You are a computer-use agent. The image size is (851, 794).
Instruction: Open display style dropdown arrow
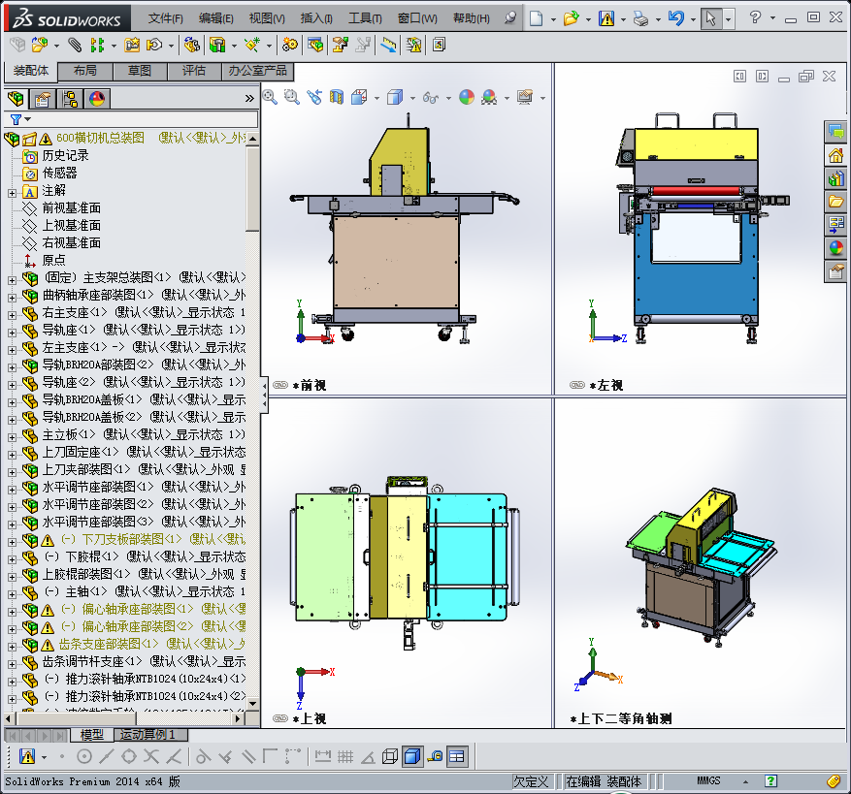pos(412,98)
